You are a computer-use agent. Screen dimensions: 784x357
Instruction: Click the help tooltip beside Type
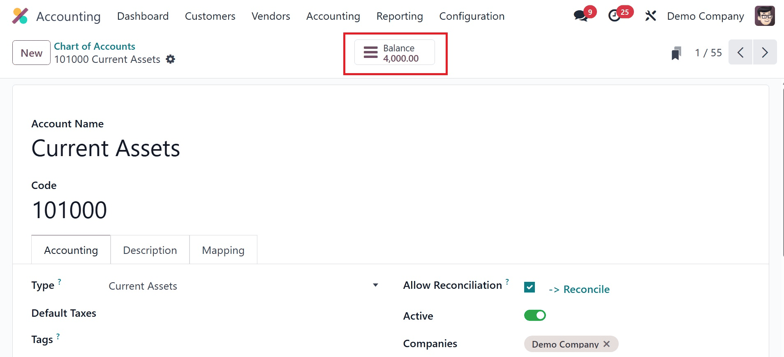(59, 281)
